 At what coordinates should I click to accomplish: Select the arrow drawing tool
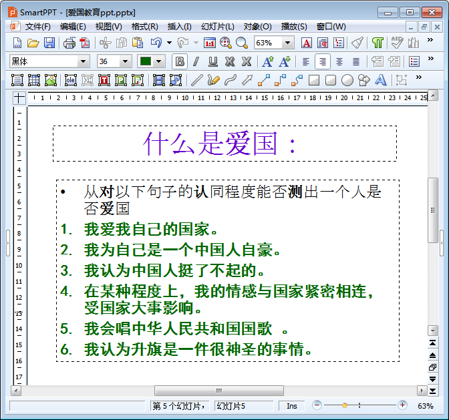click(x=247, y=80)
